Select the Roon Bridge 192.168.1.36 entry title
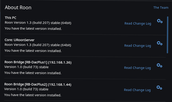This screenshot has height=102, width=172. pos(38,62)
